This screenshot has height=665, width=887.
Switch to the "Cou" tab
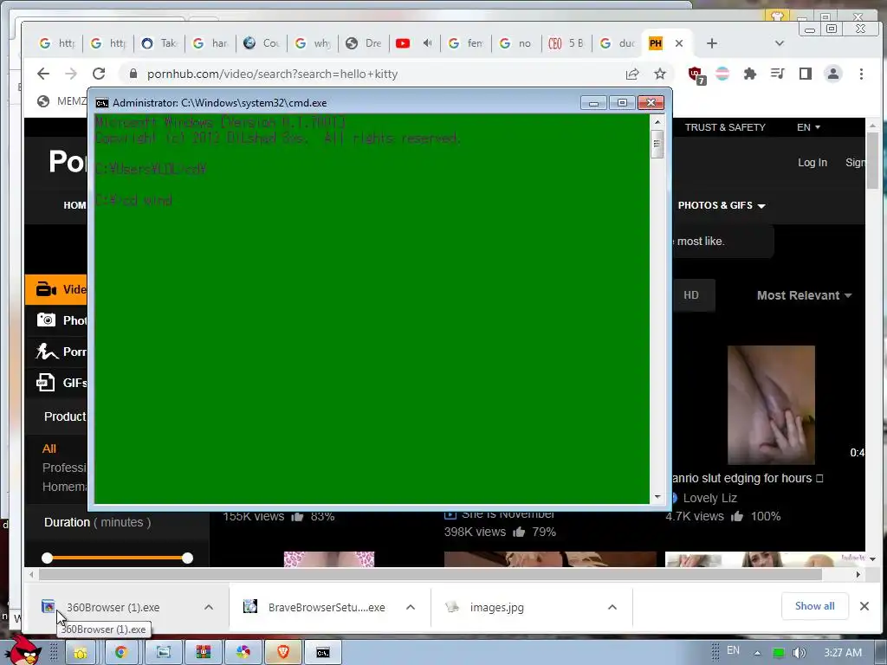pos(262,43)
